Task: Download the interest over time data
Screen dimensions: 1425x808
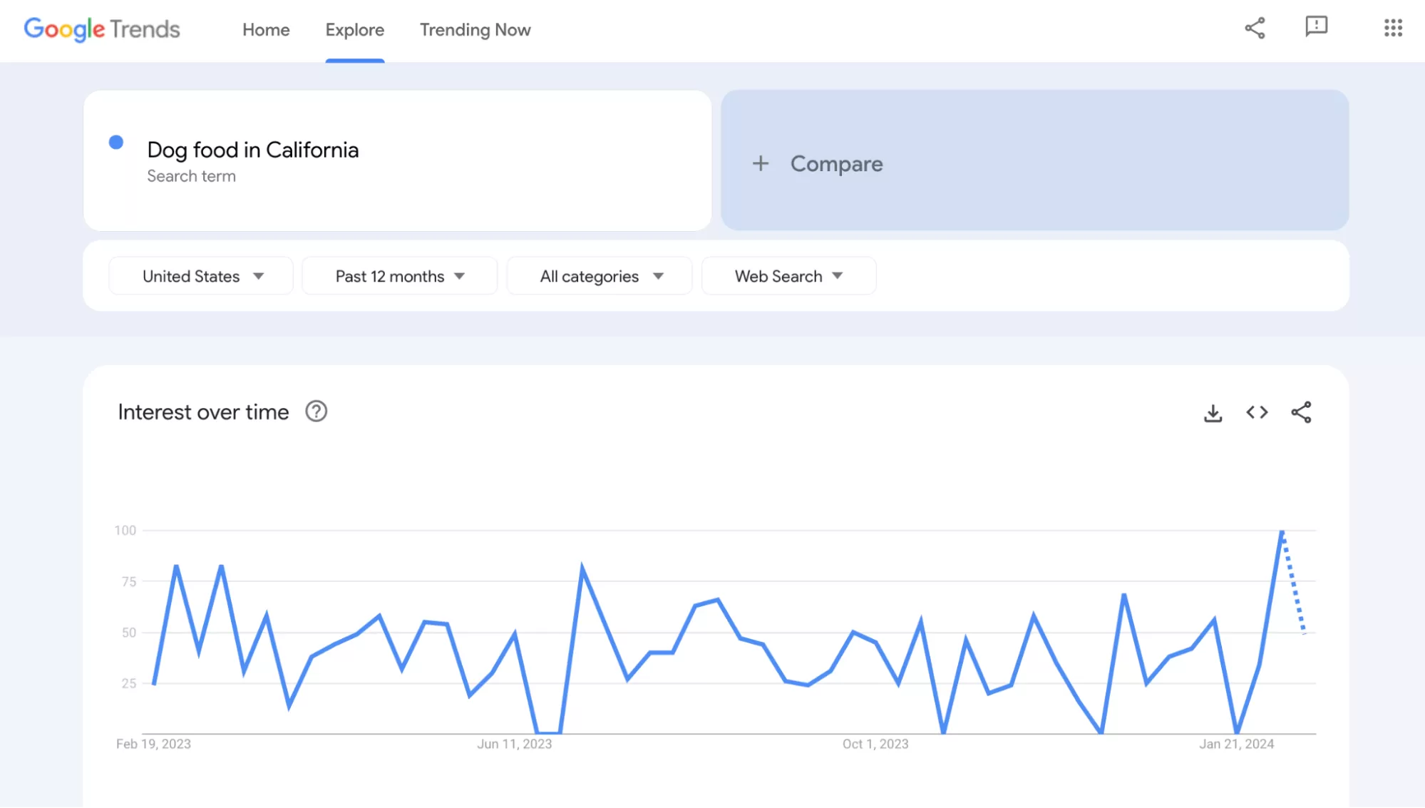Action: [x=1213, y=412]
